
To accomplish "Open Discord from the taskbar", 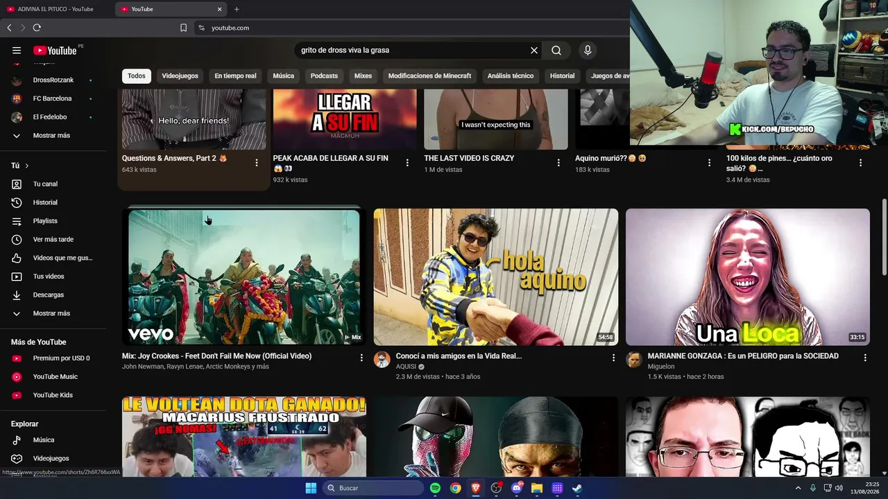I will (x=516, y=488).
